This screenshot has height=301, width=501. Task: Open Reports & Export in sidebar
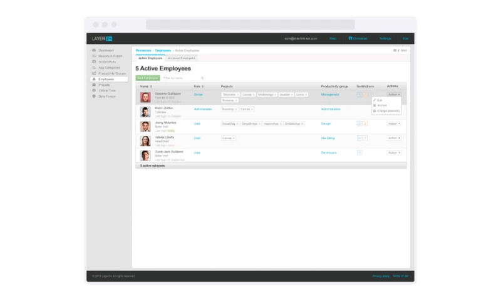point(110,56)
